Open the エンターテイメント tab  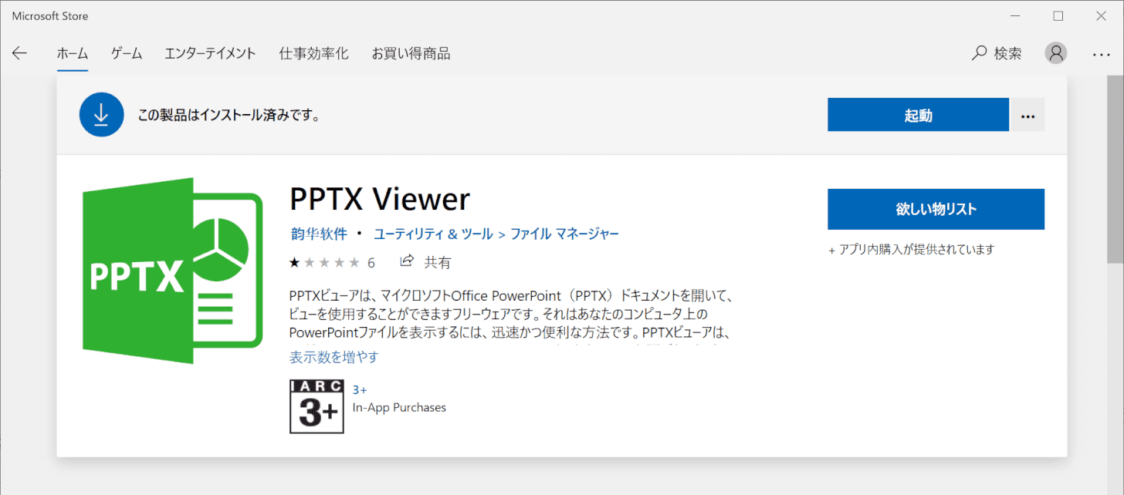(x=210, y=53)
